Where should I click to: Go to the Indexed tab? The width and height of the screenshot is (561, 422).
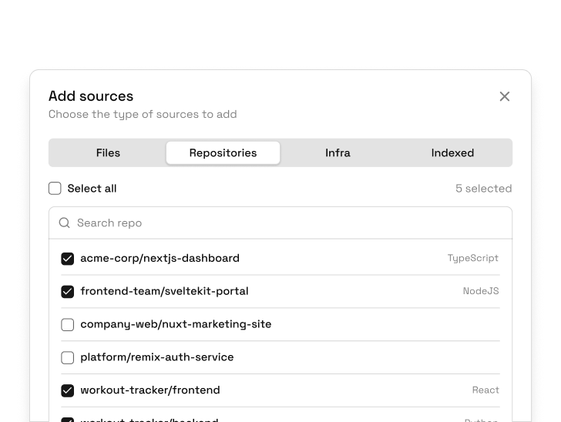pos(452,152)
